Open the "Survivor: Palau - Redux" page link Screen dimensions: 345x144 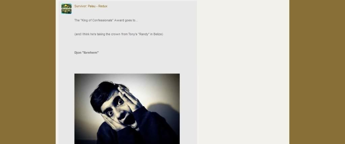pyautogui.click(x=91, y=6)
